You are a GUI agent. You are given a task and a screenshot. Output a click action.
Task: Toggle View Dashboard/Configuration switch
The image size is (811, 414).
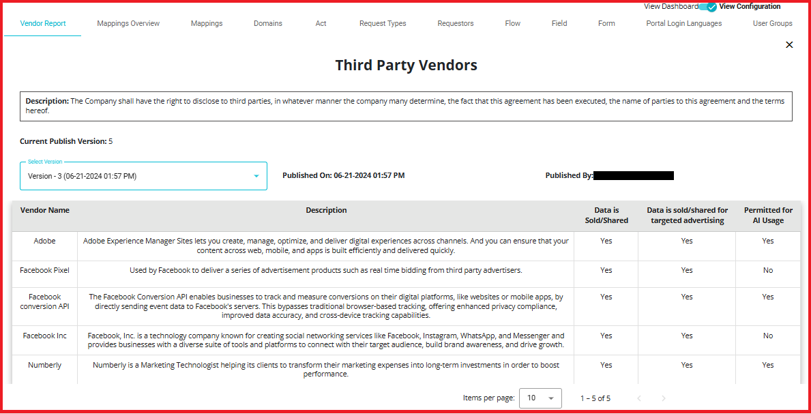[x=709, y=7]
